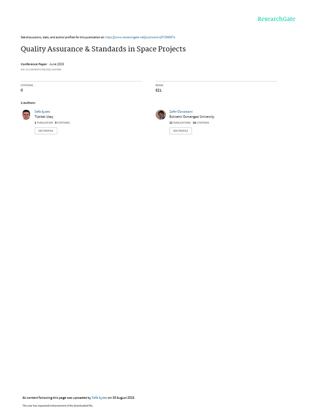Click Eskisehir Osmangazi University affiliation
The image size is (311, 415).
(192, 117)
